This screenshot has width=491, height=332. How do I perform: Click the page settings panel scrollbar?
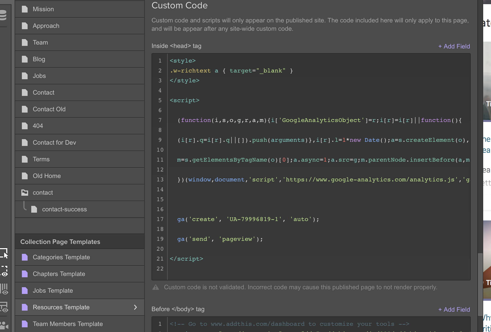(x=480, y=276)
